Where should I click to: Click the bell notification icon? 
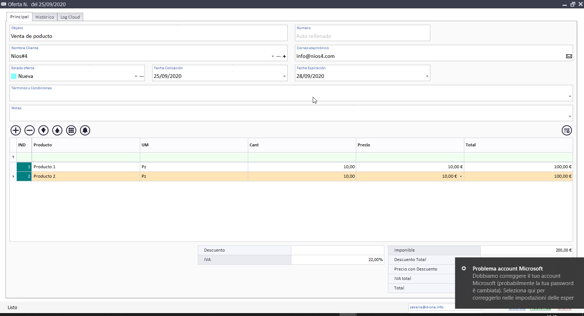tap(85, 130)
